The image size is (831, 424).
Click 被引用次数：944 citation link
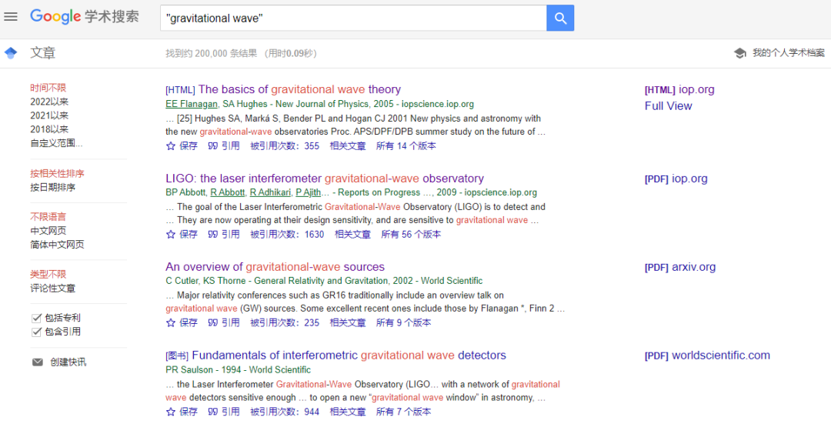(285, 411)
